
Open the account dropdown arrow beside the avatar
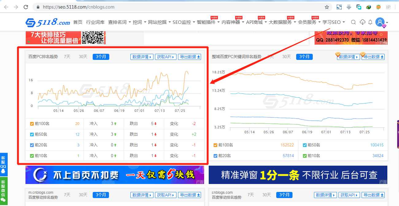coord(387,23)
